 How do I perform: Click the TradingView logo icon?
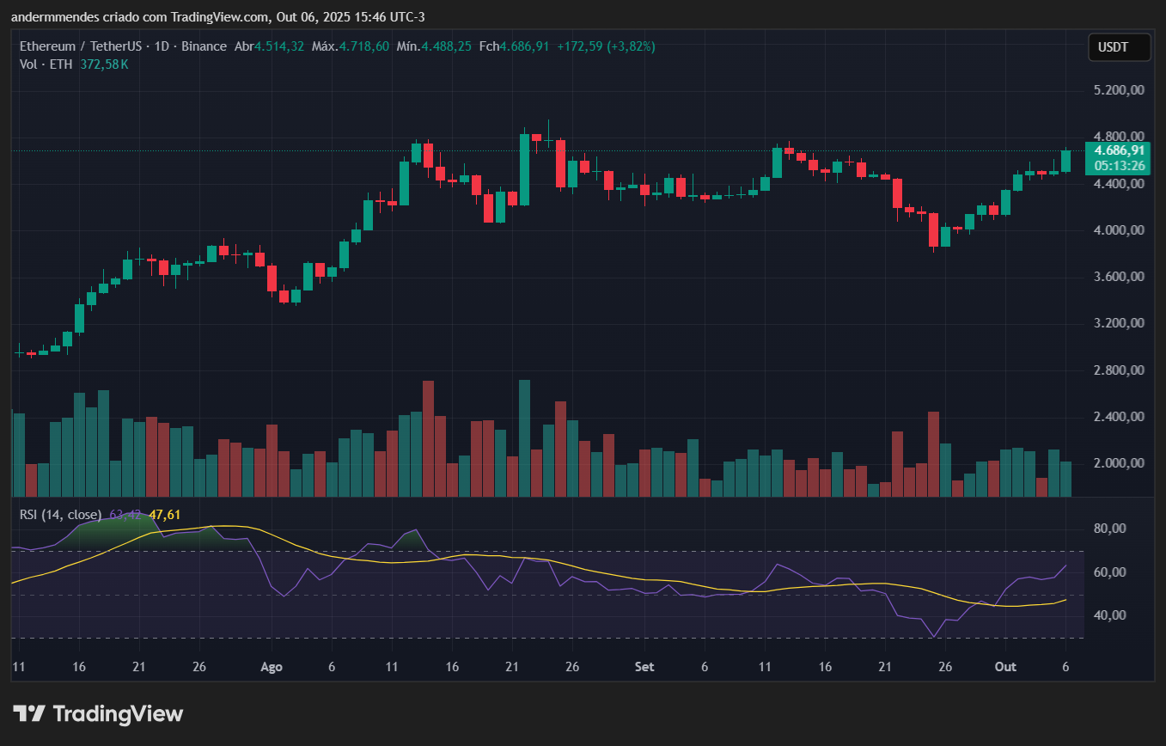point(29,713)
